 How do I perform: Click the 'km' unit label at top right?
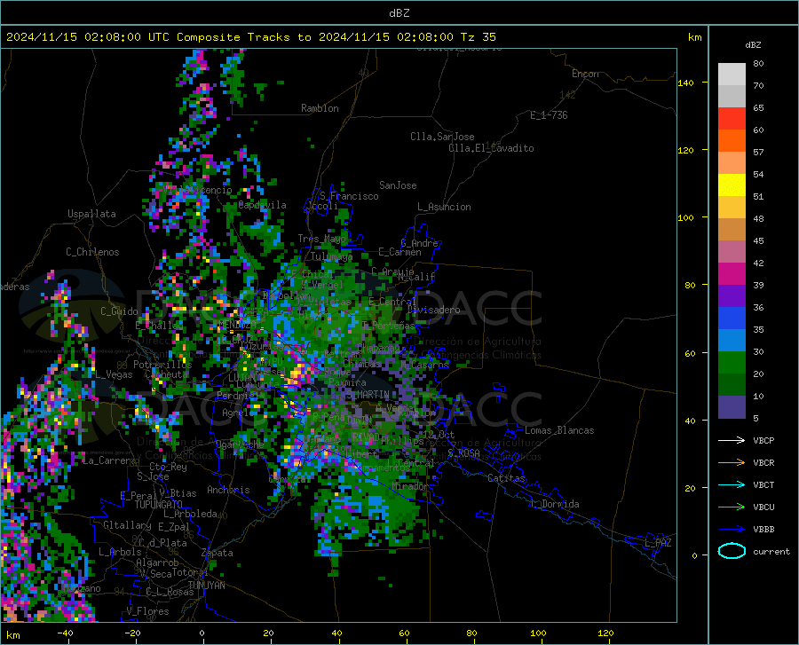point(694,37)
